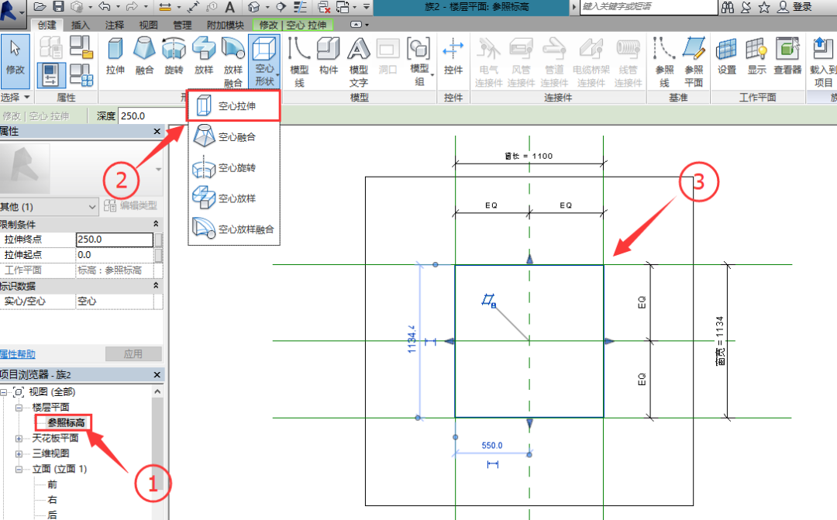Screen dimensions: 837x520
Task: Click the 登录 sign-in button
Action: (x=794, y=7)
